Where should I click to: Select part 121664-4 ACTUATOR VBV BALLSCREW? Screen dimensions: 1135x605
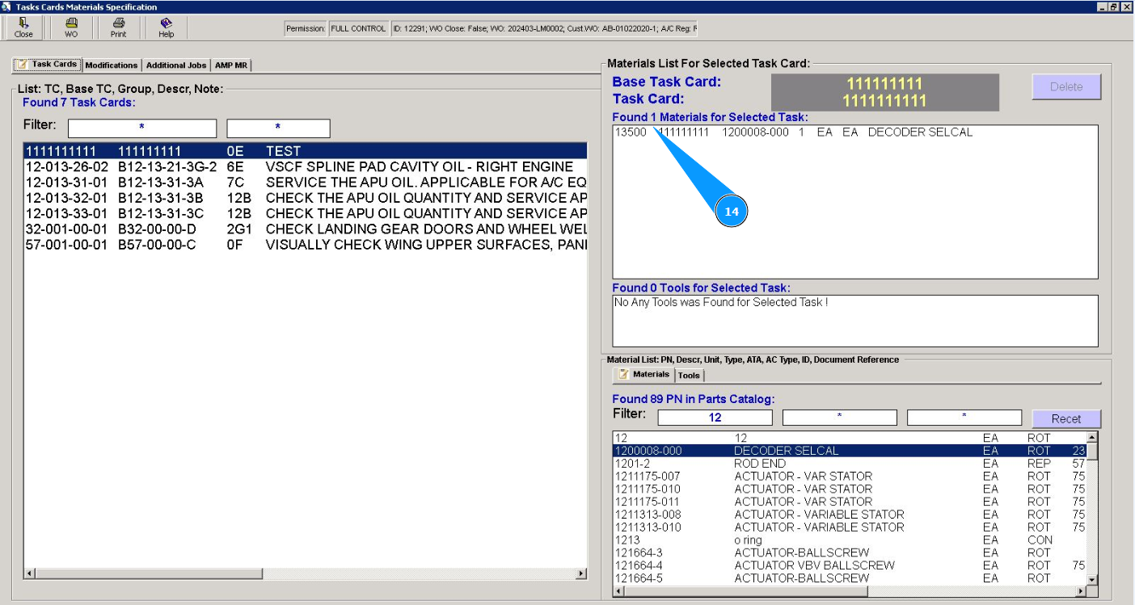pos(850,565)
